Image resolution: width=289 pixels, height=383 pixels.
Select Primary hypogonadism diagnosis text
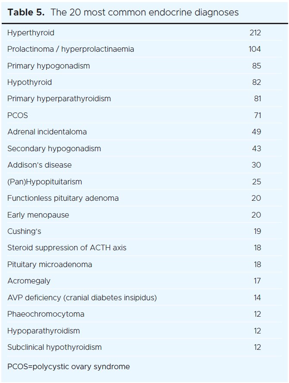tap(48, 66)
